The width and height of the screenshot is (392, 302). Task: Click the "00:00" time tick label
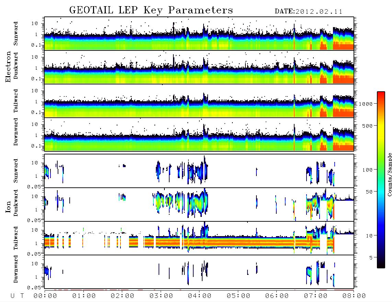pyautogui.click(x=45, y=296)
